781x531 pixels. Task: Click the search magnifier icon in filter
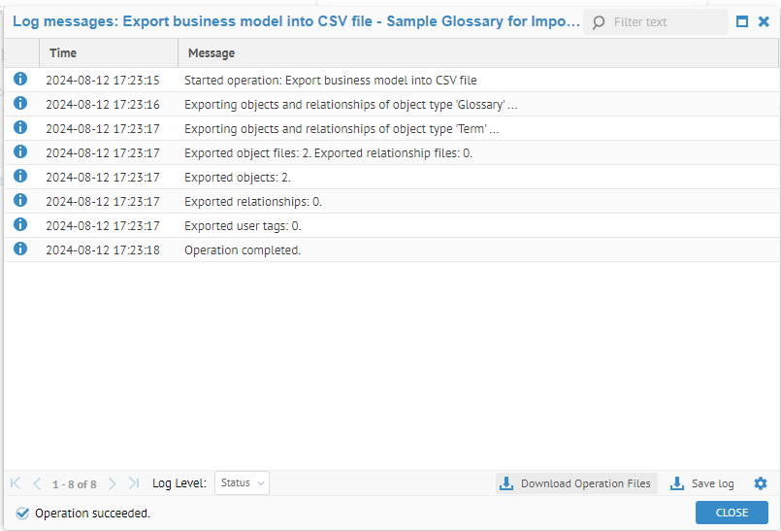(x=599, y=21)
